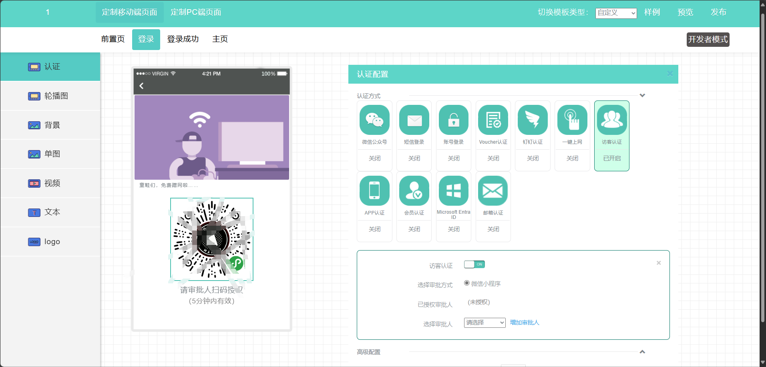Collapse the 认证方式 section chevron
The width and height of the screenshot is (766, 367).
coord(642,95)
